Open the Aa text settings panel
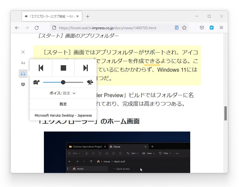The width and height of the screenshot is (239, 187). (x=23, y=63)
